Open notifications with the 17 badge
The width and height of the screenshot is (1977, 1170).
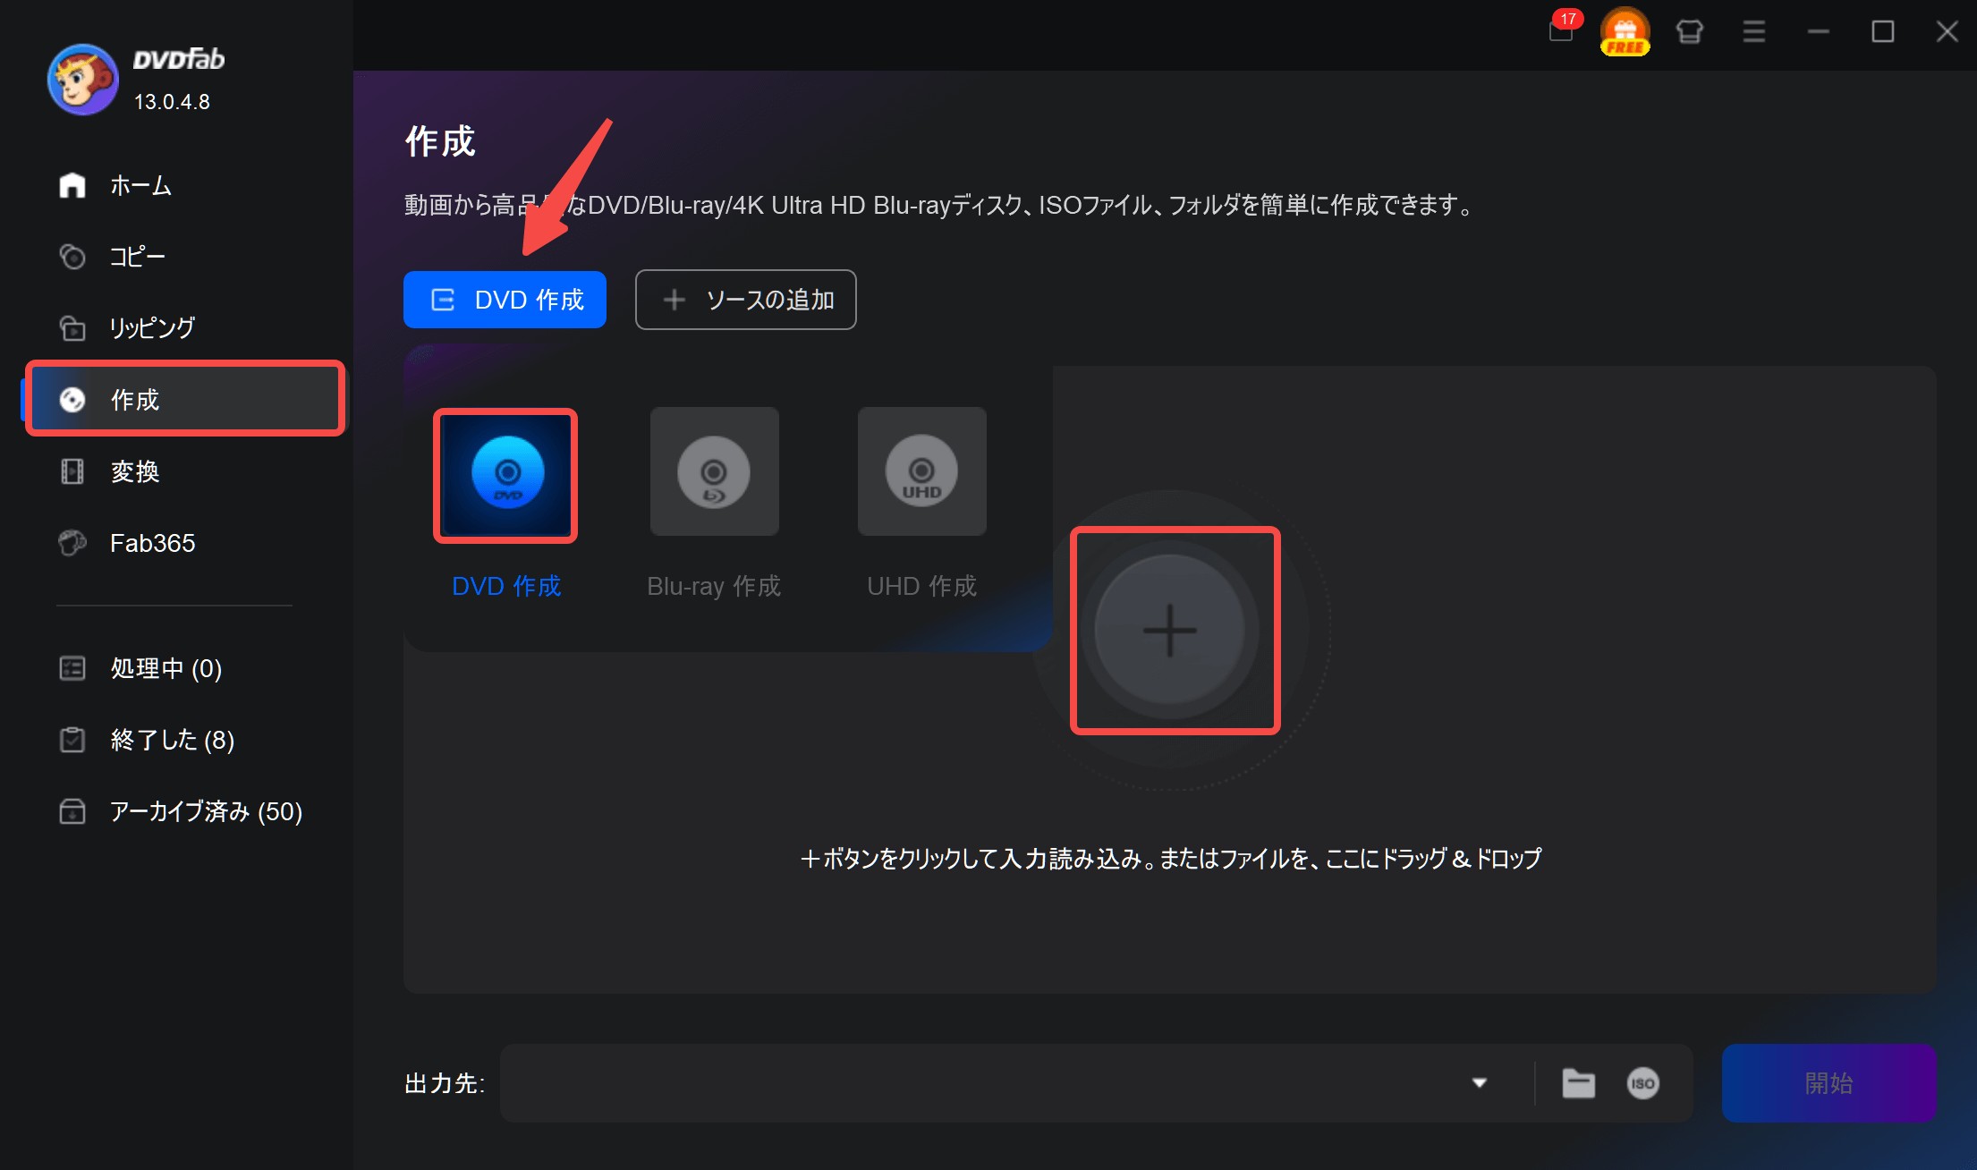pyautogui.click(x=1562, y=30)
